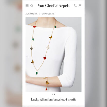Click the Lucky Alhambra bracelet title
This screenshot has width=107, height=107.
pos(53,100)
